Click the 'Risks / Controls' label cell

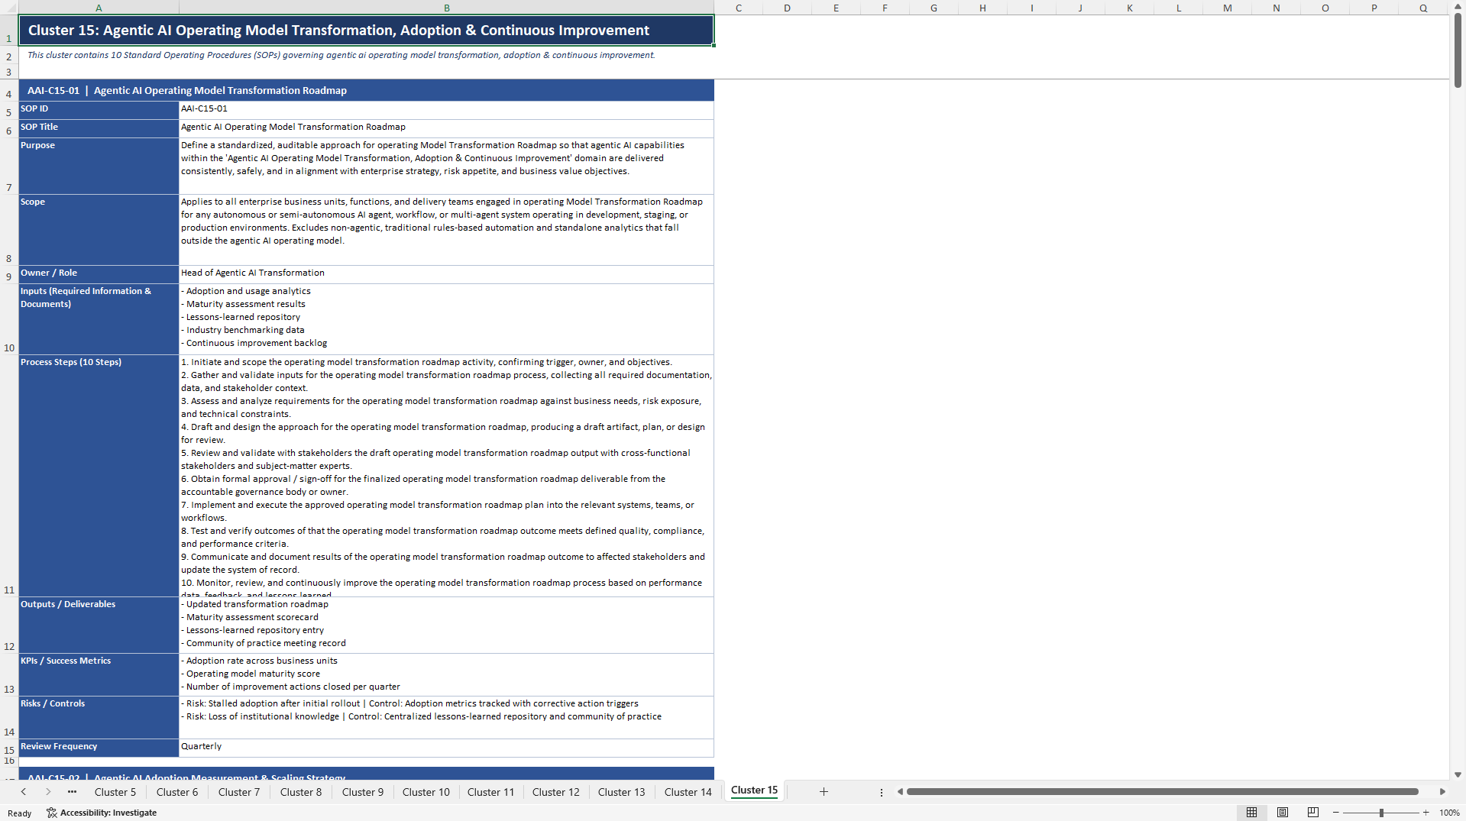point(99,717)
